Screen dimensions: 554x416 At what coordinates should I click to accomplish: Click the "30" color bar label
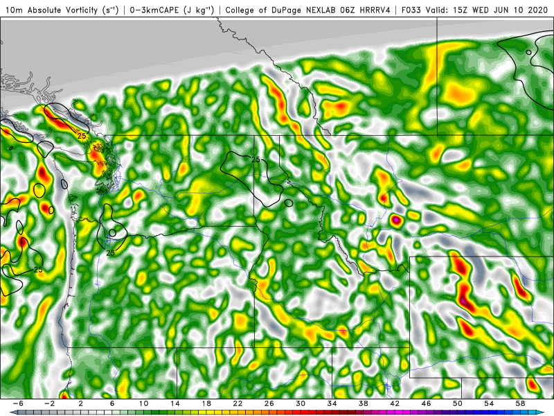[301, 404]
